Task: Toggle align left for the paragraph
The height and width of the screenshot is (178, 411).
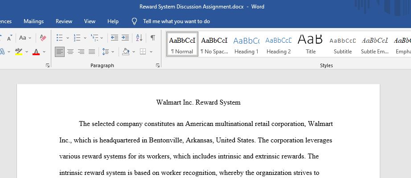Action: (x=60, y=52)
